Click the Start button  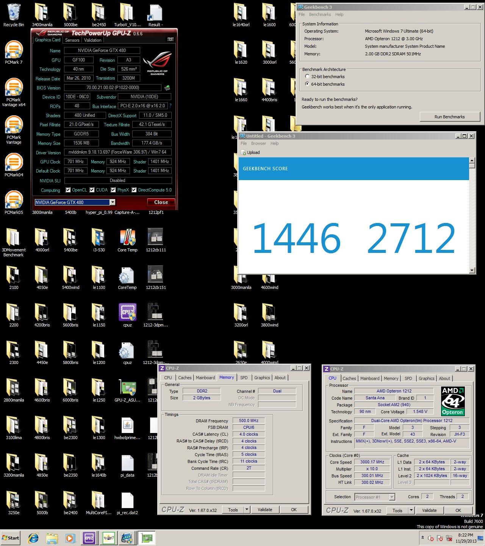click(x=11, y=538)
